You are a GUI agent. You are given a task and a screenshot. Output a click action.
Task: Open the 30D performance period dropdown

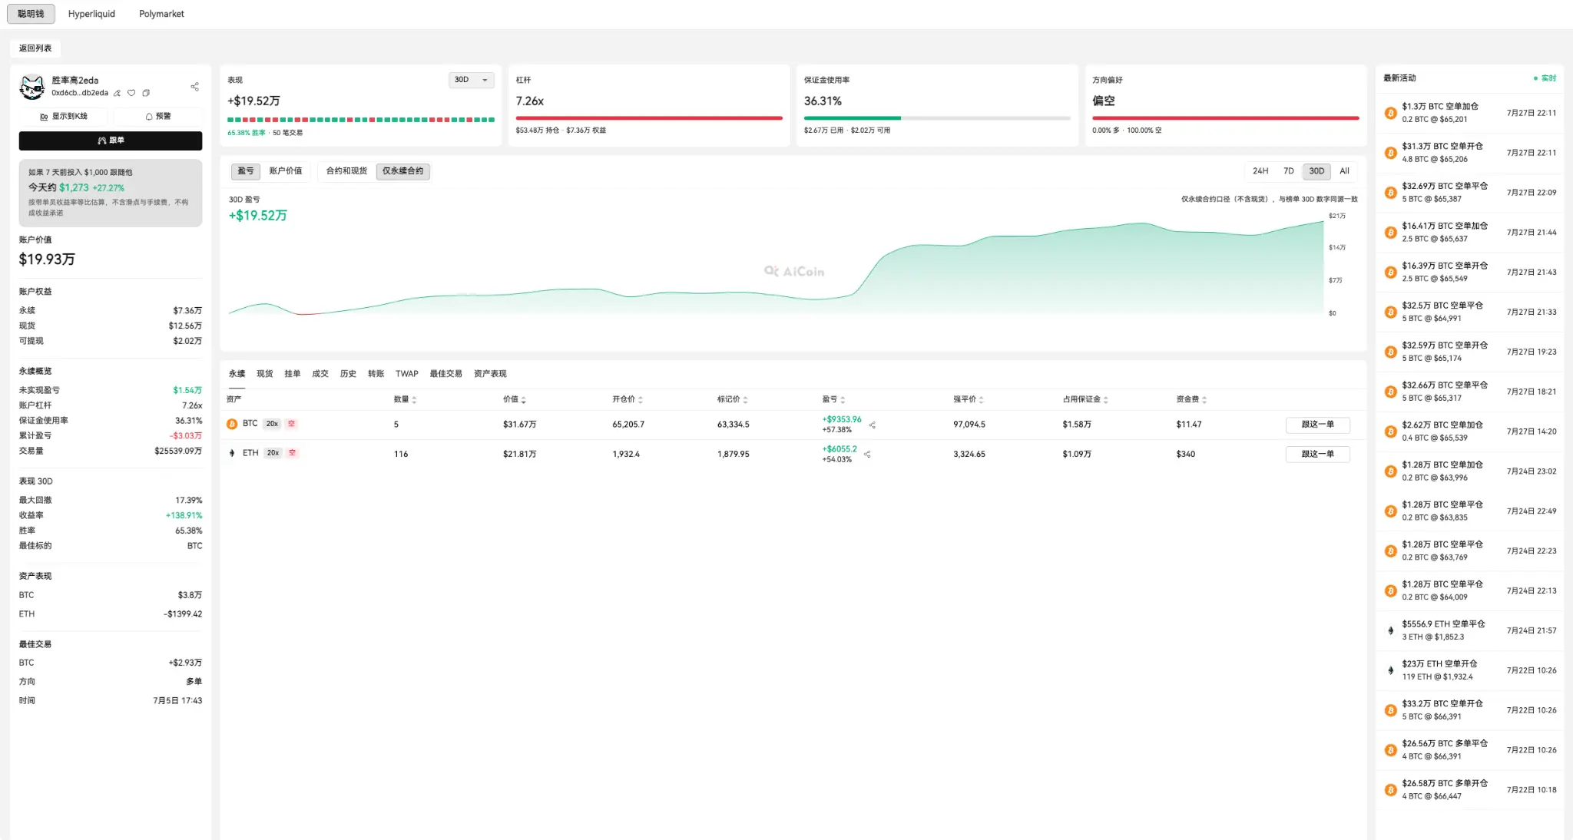point(471,80)
